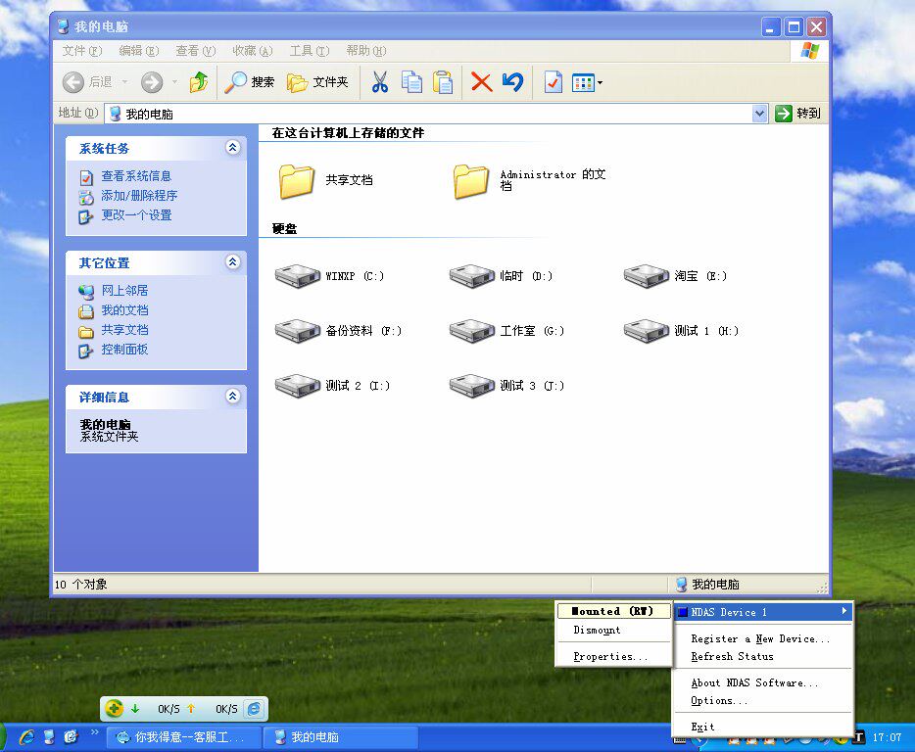915x752 pixels.
Task: Click the Cut scissors icon
Action: click(x=380, y=82)
